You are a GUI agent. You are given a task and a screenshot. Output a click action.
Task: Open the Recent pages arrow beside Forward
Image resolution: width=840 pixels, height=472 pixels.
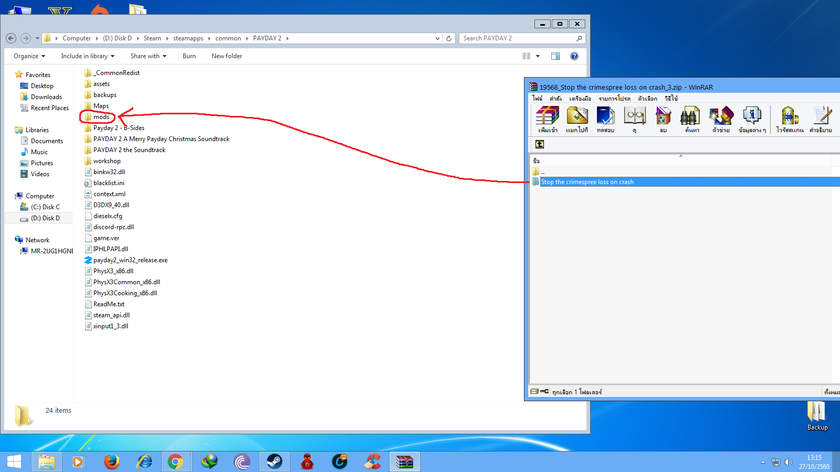[x=37, y=38]
